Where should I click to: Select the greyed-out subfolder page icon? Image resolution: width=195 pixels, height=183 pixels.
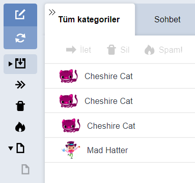[25, 169]
